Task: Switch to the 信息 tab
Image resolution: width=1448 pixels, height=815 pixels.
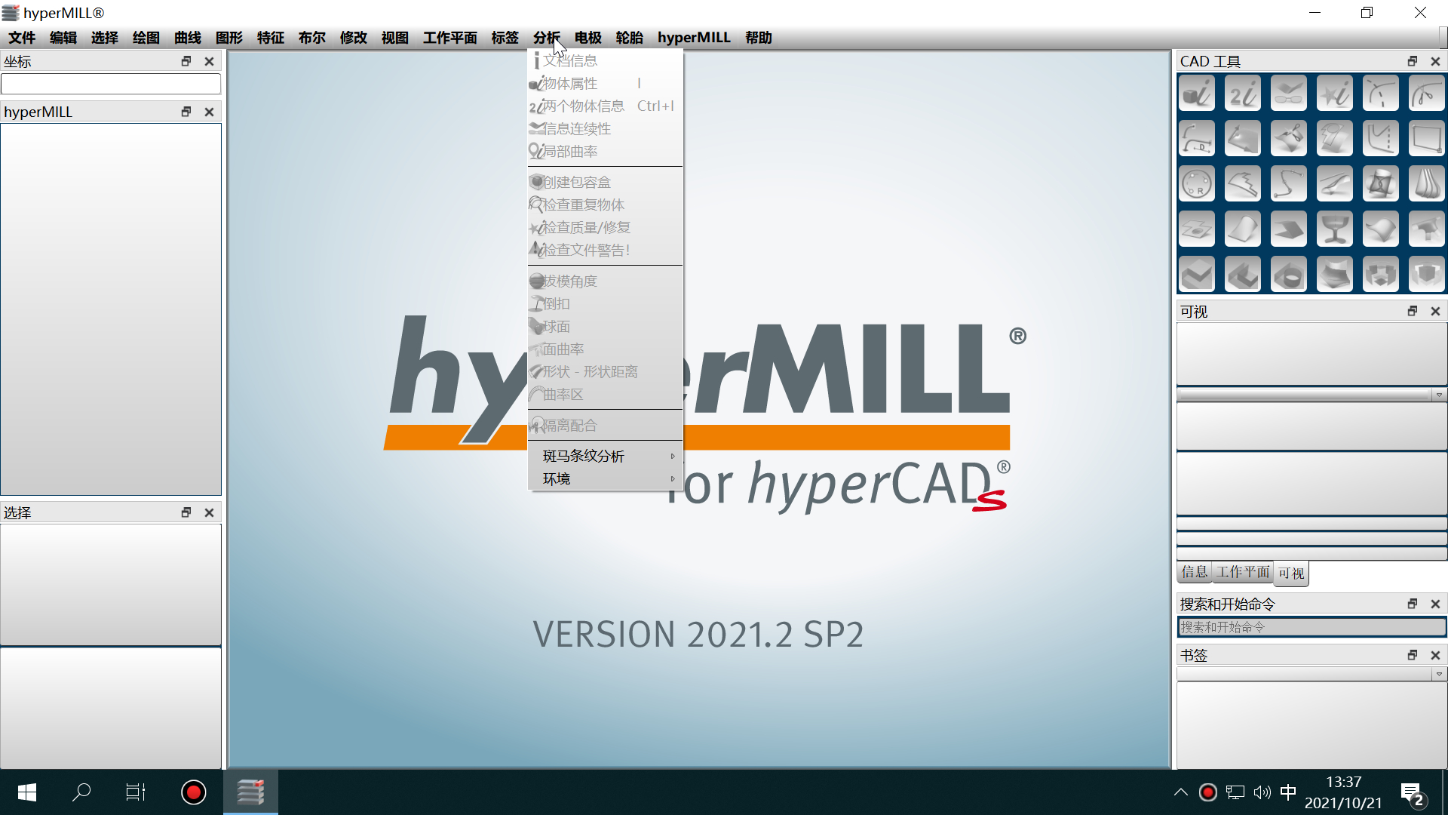Action: point(1195,572)
